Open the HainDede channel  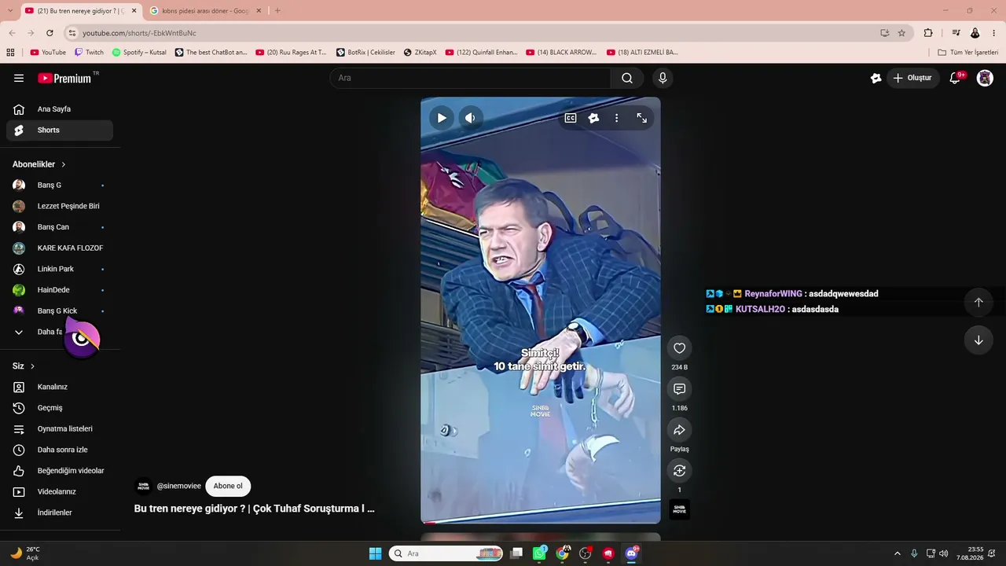60,290
